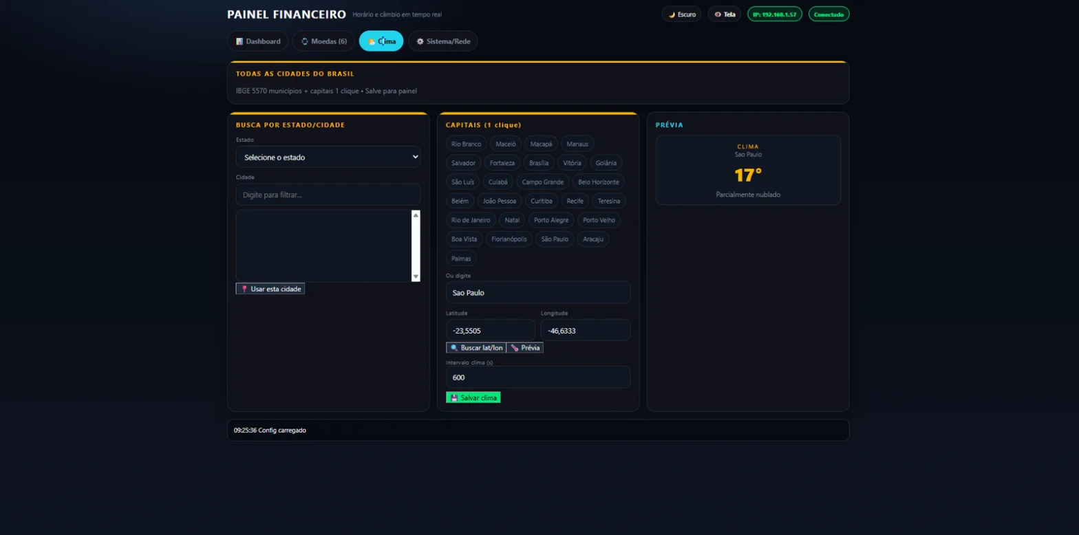The image size is (1079, 535).
Task: Click the João Pessoa capital chip
Action: pos(500,201)
